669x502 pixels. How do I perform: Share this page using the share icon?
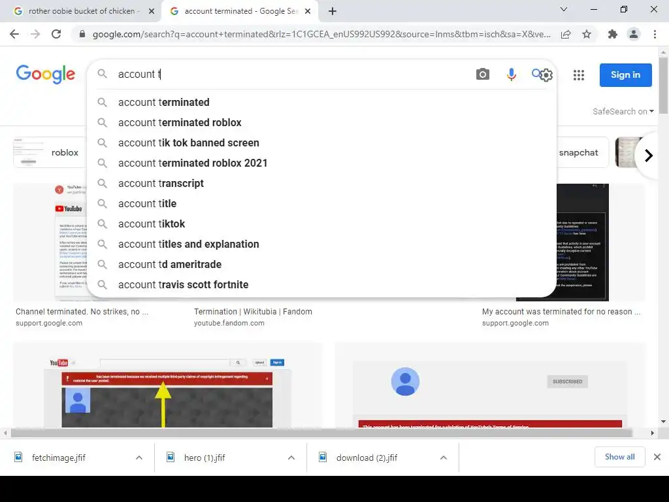(566, 34)
